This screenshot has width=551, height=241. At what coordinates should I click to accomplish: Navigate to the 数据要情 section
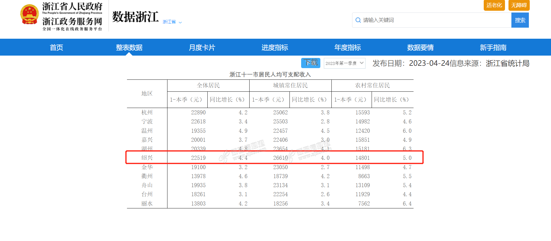point(420,47)
